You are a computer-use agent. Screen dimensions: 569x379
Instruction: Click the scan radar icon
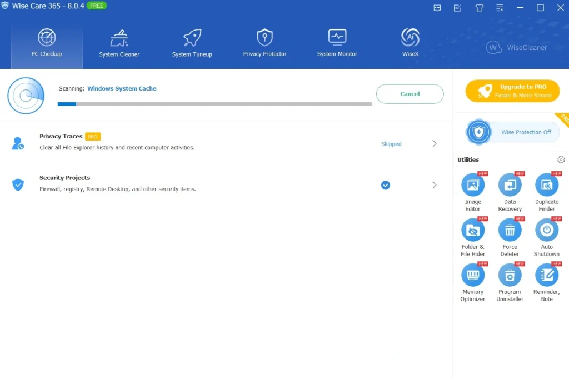pyautogui.click(x=26, y=96)
